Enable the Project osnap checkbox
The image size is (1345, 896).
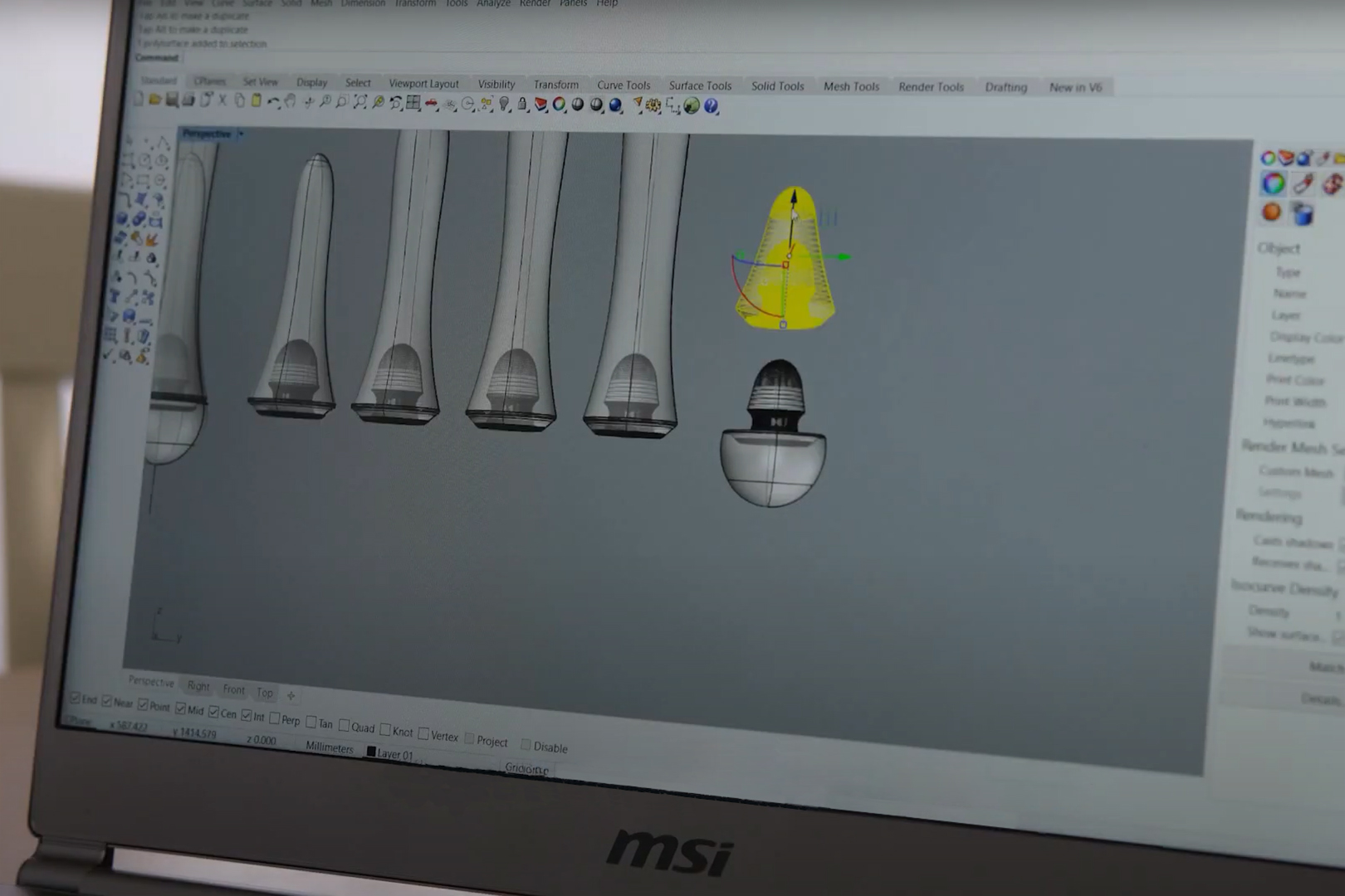coord(469,738)
